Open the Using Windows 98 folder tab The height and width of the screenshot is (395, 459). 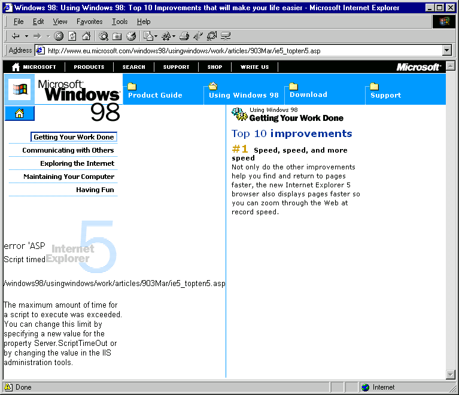pyautogui.click(x=244, y=95)
